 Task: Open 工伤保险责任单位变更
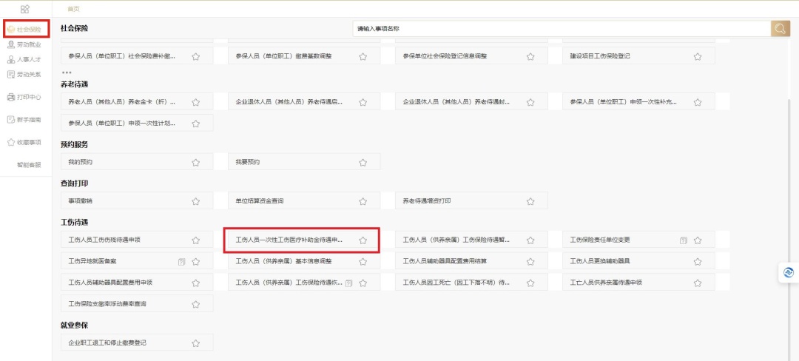click(638, 240)
